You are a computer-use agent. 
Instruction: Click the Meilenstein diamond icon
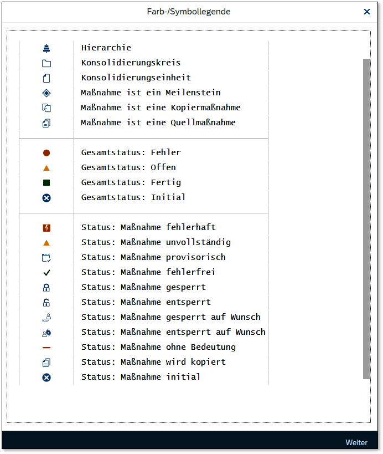point(46,93)
